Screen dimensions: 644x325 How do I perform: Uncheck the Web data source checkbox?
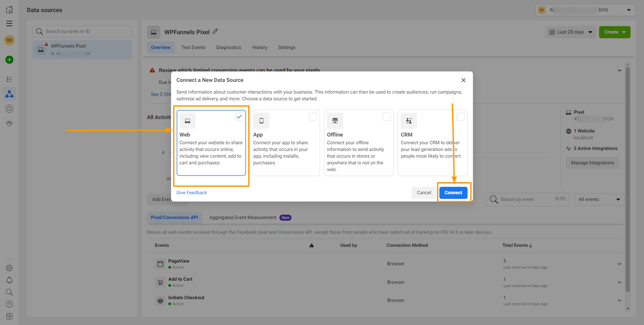point(239,117)
